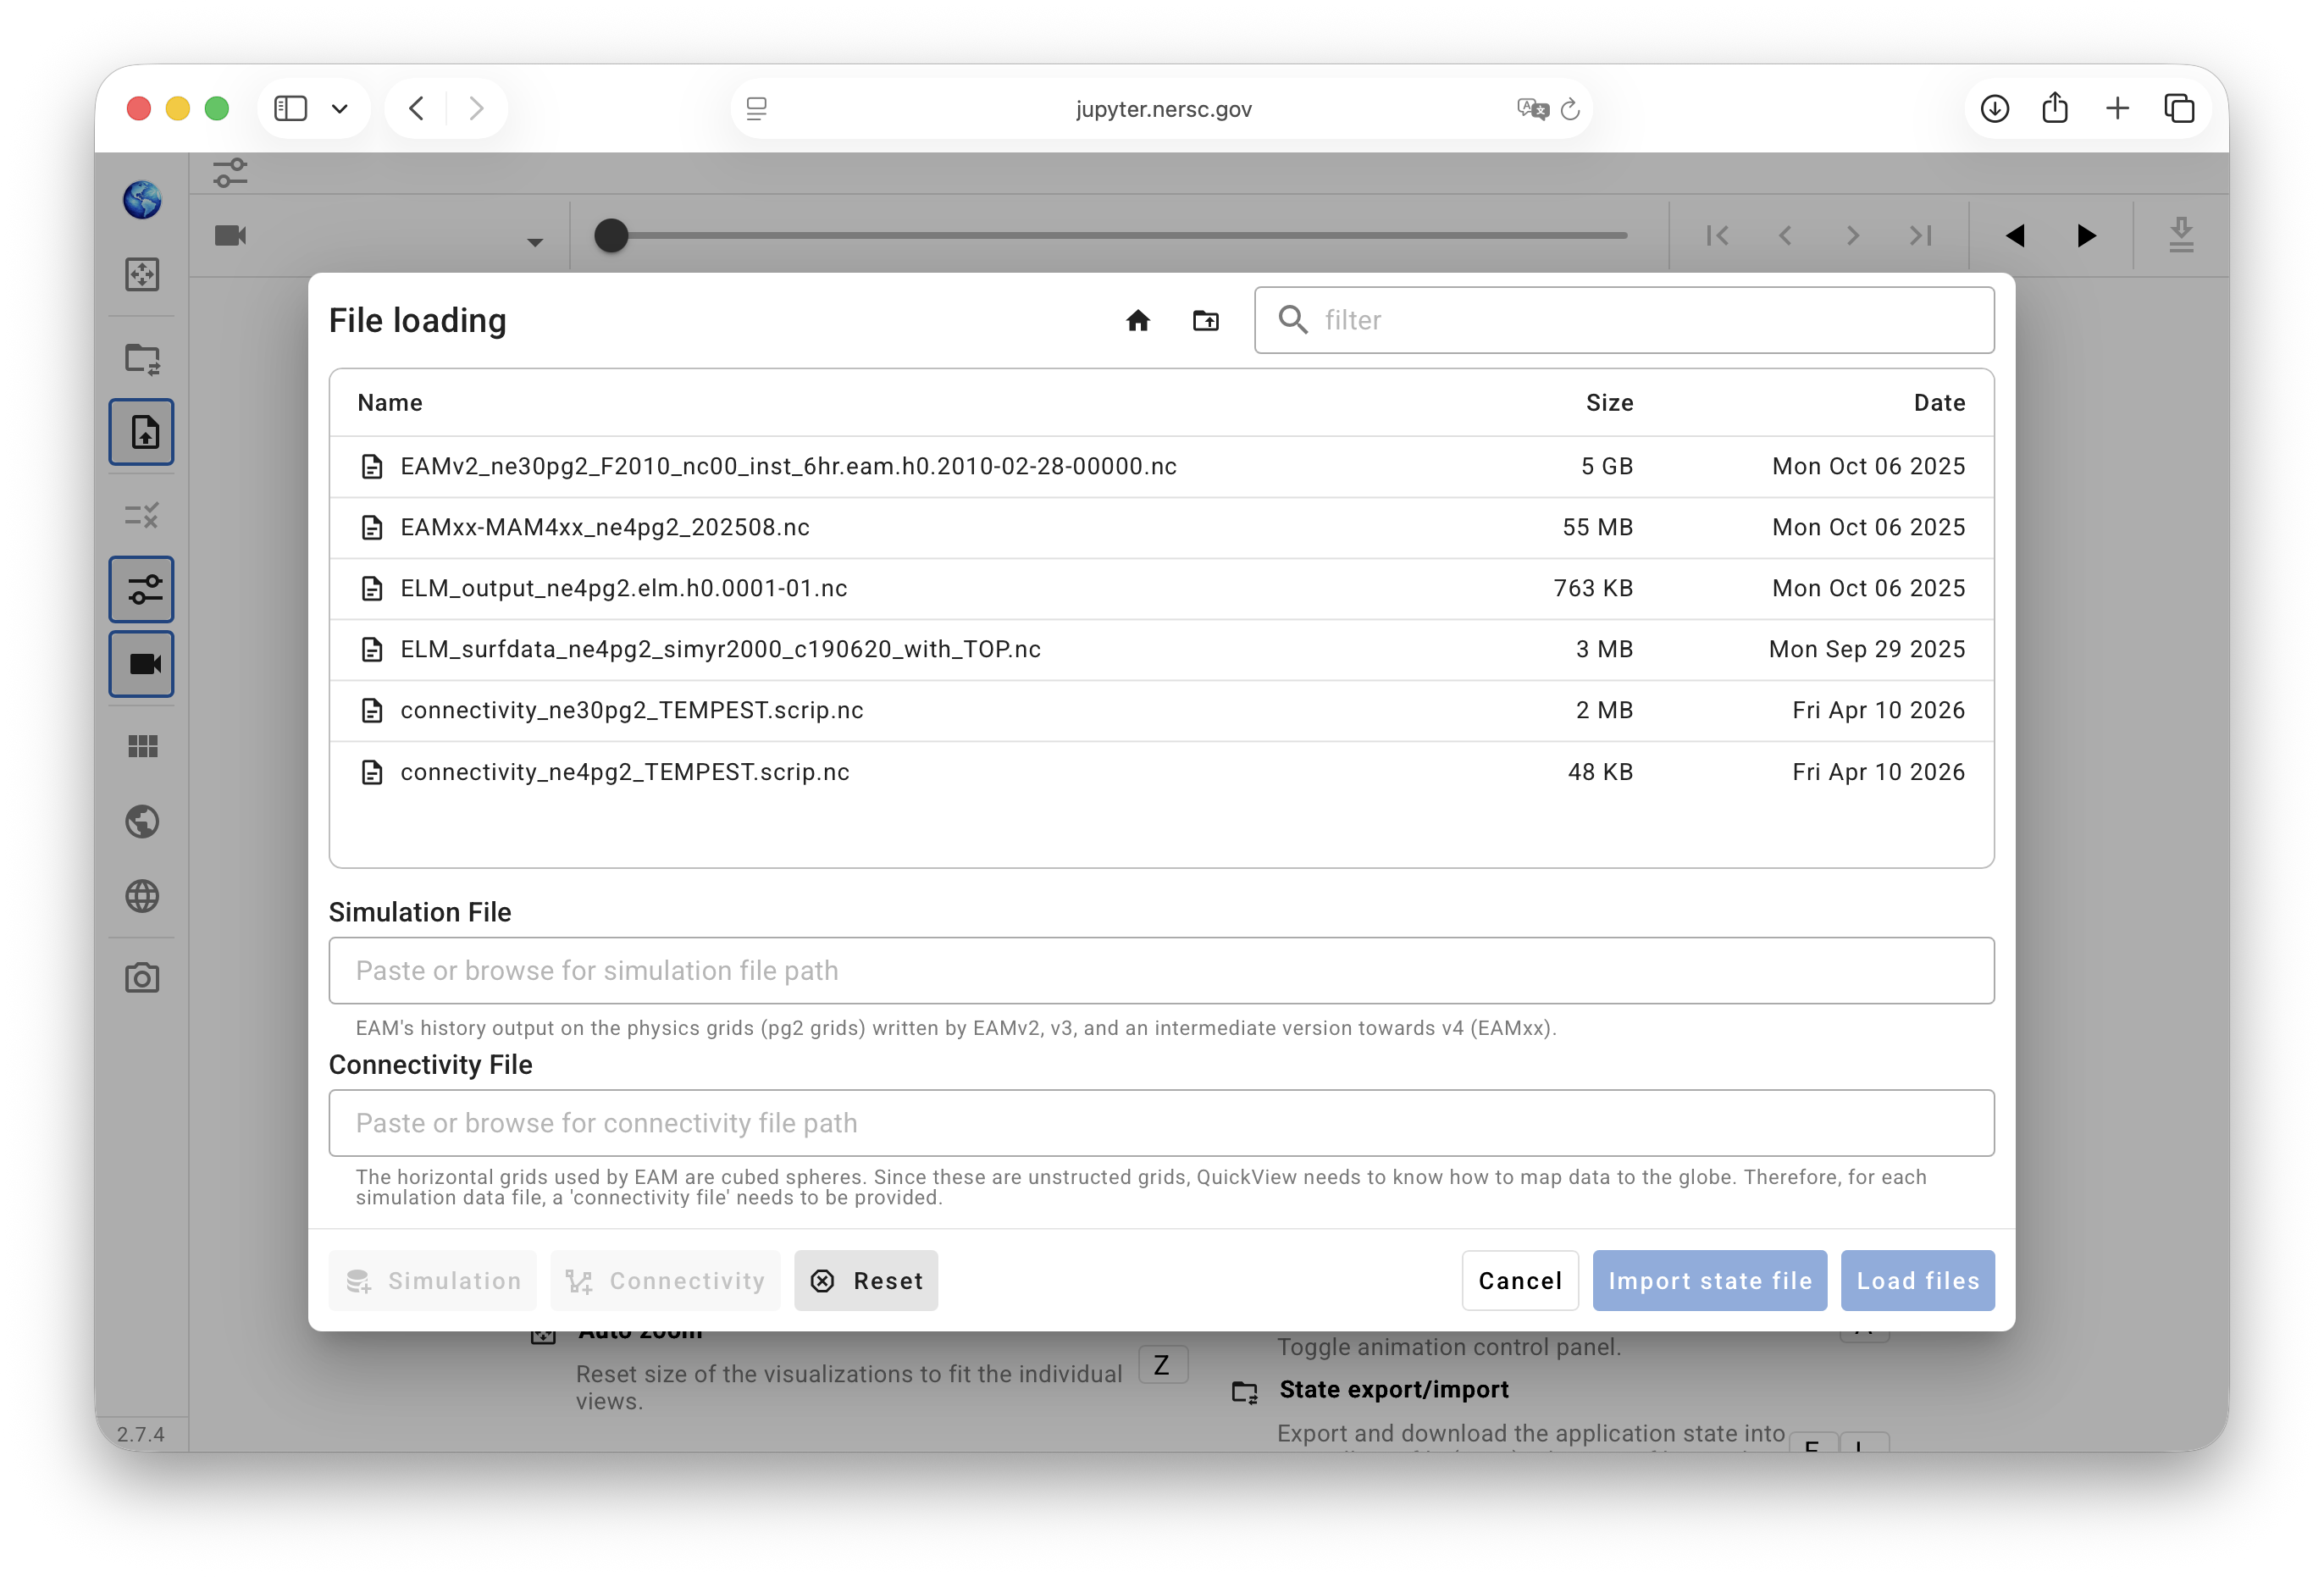Click file icon beside EAMxx-MAM4xx file
This screenshot has width=2324, height=1577.
pyautogui.click(x=372, y=527)
